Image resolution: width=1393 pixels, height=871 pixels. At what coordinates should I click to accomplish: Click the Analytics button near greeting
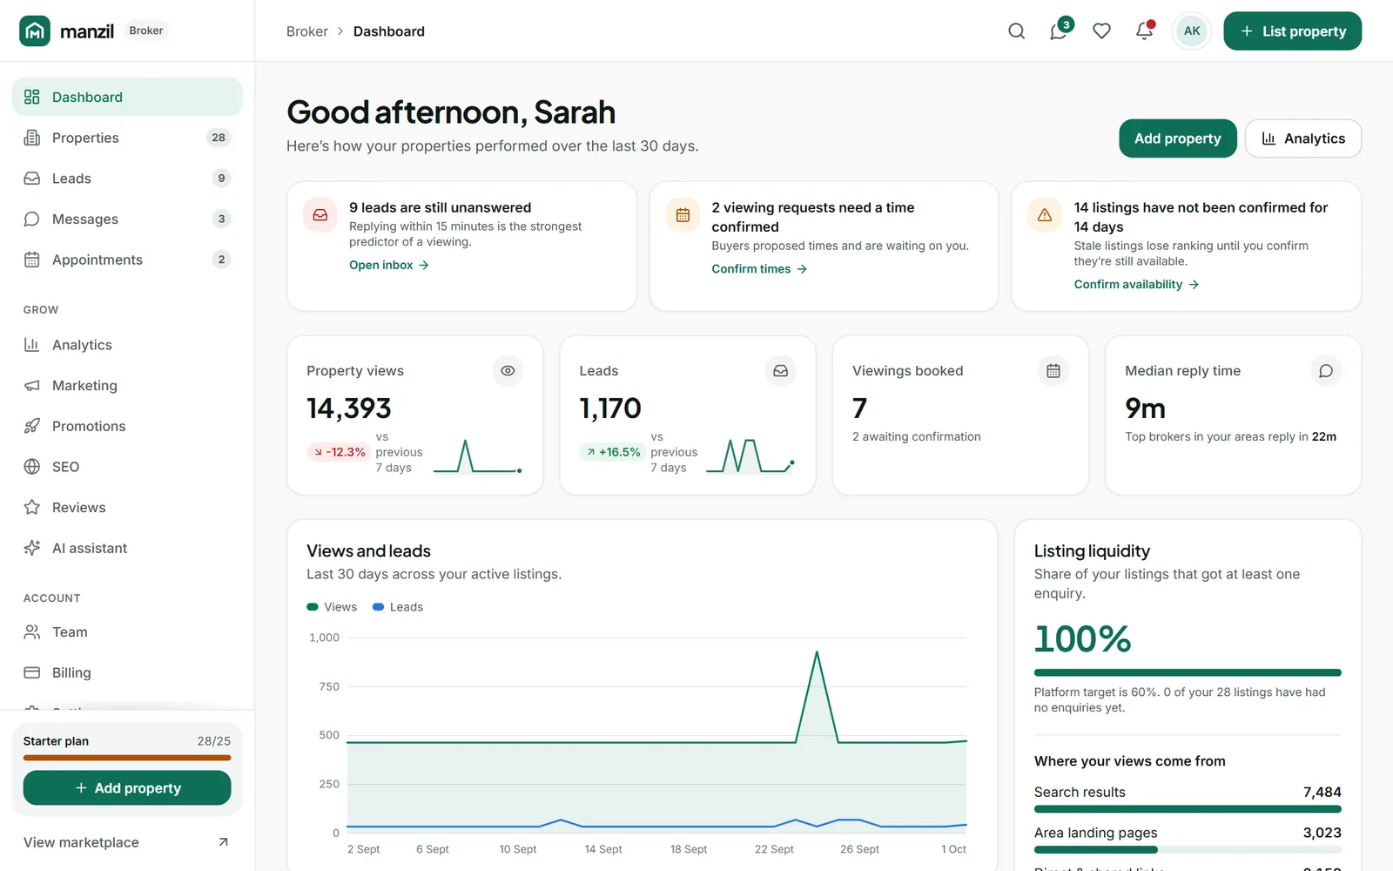tap(1302, 138)
